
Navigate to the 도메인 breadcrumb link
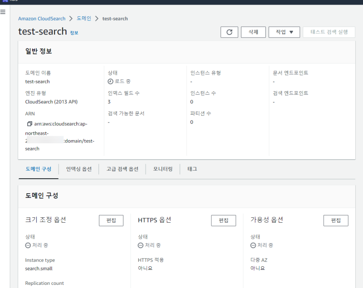pyautogui.click(x=84, y=19)
